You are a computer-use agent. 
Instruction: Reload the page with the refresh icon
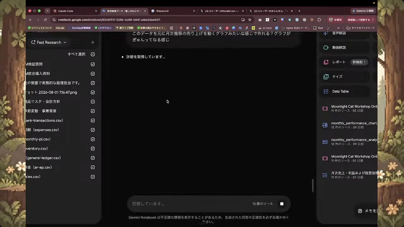[x=45, y=20]
